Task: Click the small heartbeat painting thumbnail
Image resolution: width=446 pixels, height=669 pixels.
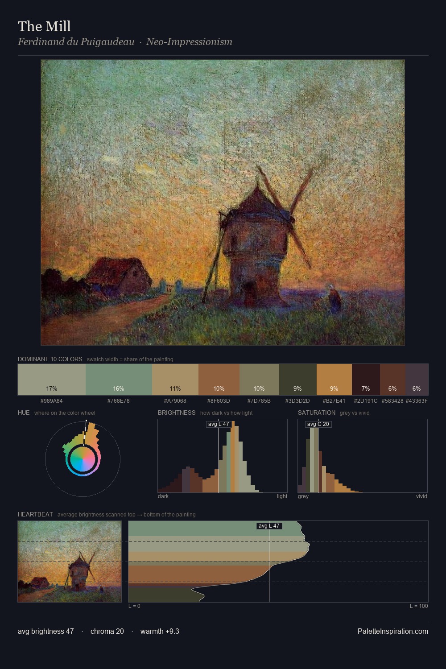Action: (x=70, y=562)
